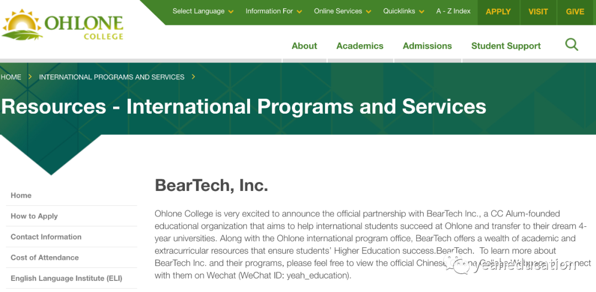Select How to Apply in sidebar
Screen dimensions: 596x292
tap(34, 216)
